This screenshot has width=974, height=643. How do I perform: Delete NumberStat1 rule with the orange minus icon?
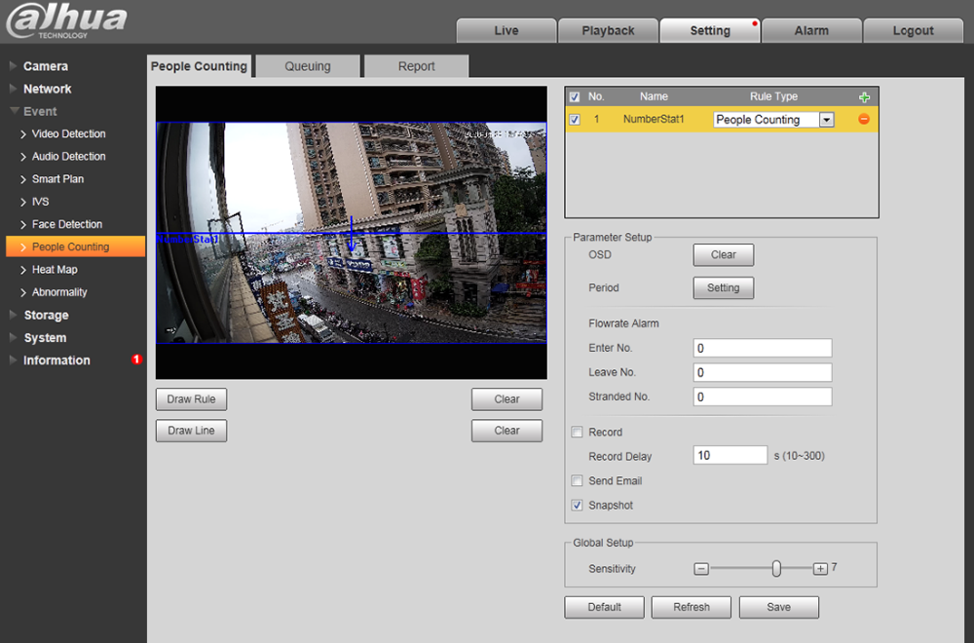pyautogui.click(x=863, y=120)
